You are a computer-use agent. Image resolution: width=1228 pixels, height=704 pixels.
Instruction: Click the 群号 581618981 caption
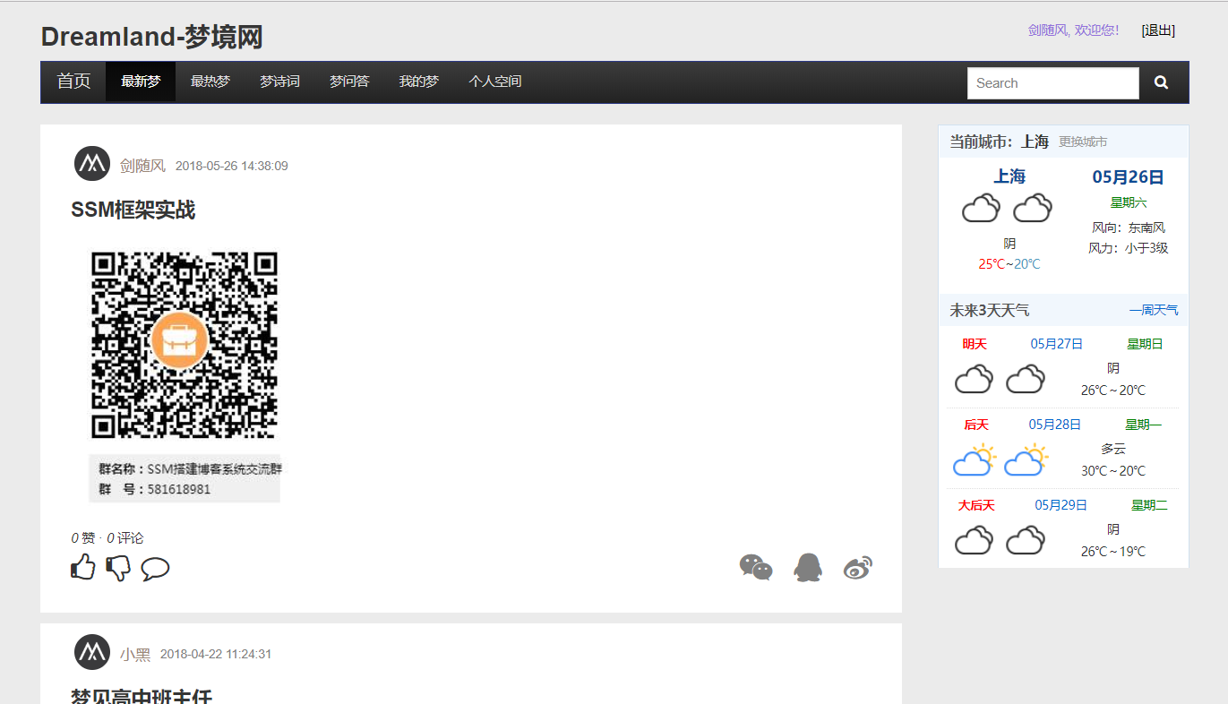tap(155, 489)
